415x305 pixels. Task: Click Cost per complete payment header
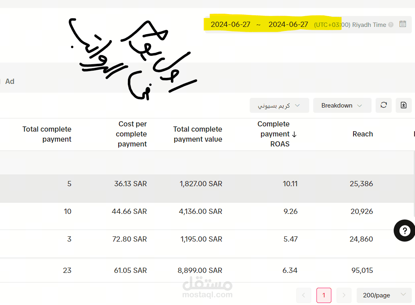click(x=132, y=134)
